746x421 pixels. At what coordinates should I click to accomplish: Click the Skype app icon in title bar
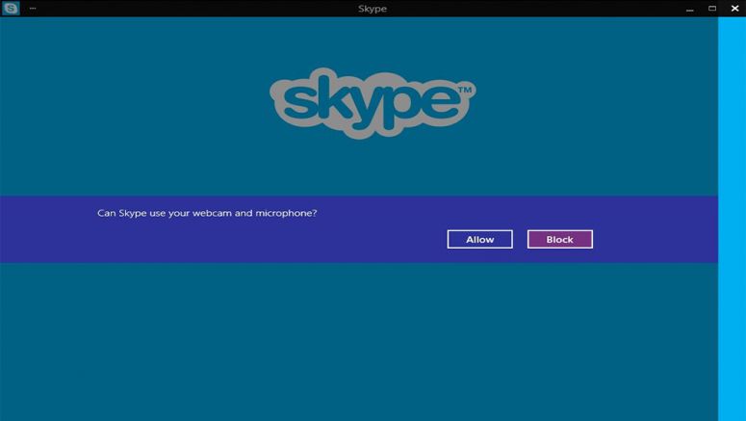pyautogui.click(x=12, y=9)
